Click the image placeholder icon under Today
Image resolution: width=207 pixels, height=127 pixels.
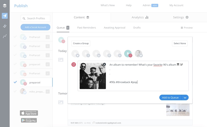(x=61, y=60)
